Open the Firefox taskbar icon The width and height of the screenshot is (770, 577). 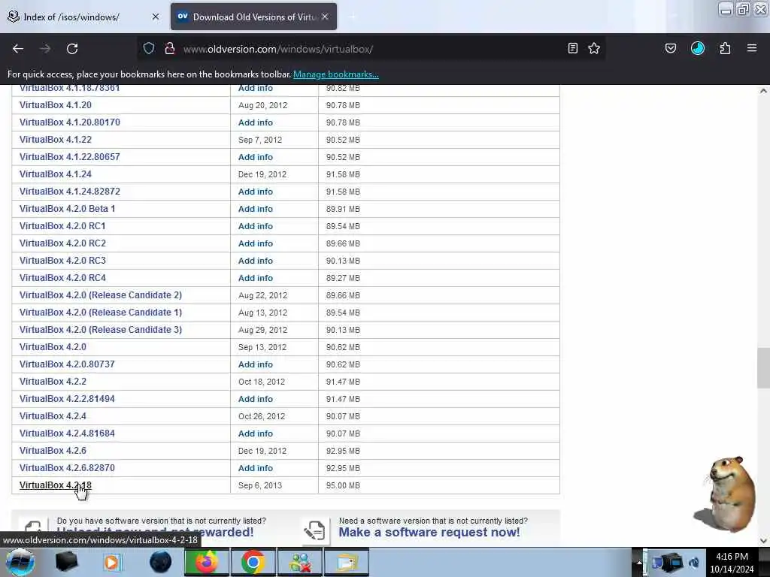coord(207,562)
